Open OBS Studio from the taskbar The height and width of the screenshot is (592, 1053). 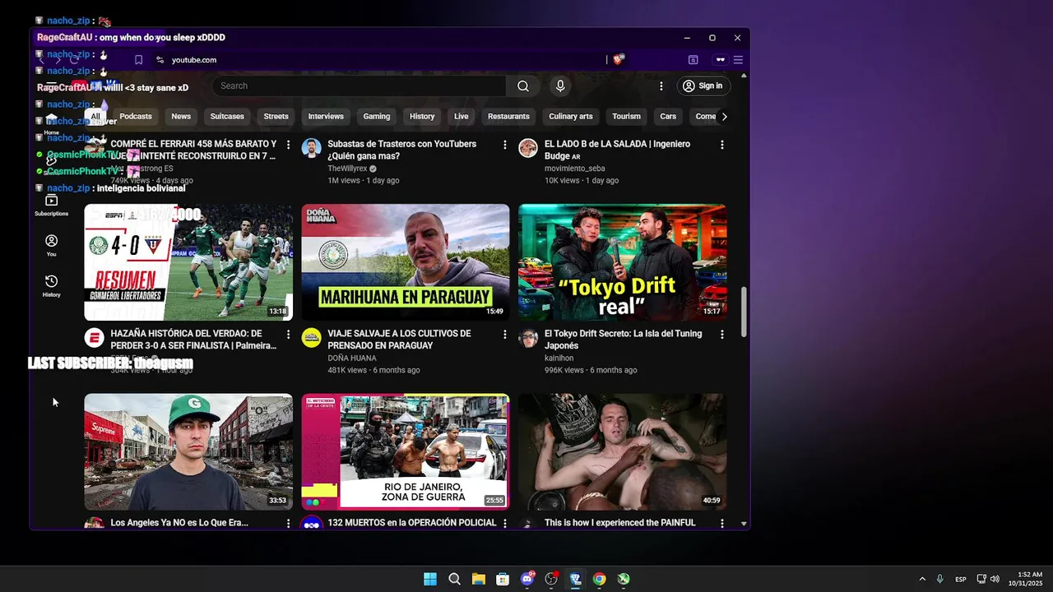tap(551, 579)
